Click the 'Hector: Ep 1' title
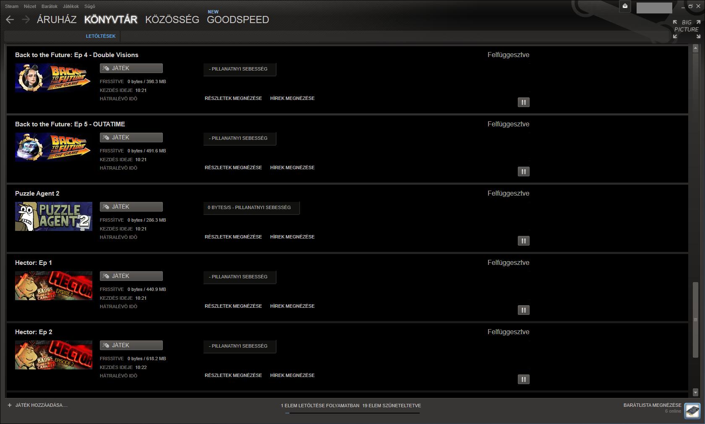705x424 pixels. [34, 263]
